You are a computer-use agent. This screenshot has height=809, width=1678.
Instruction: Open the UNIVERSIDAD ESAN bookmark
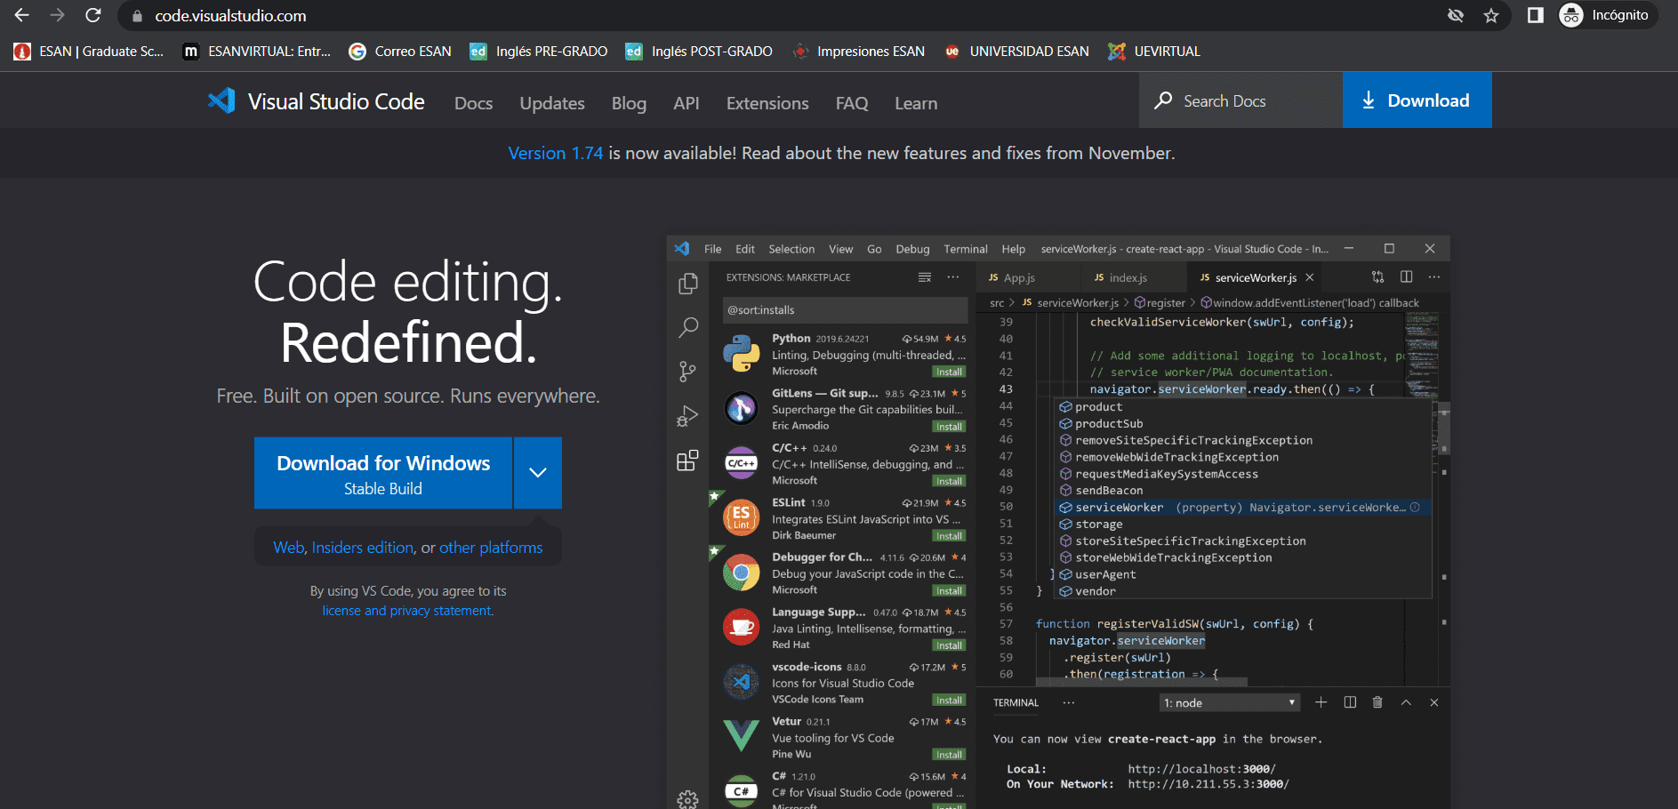coord(1016,52)
